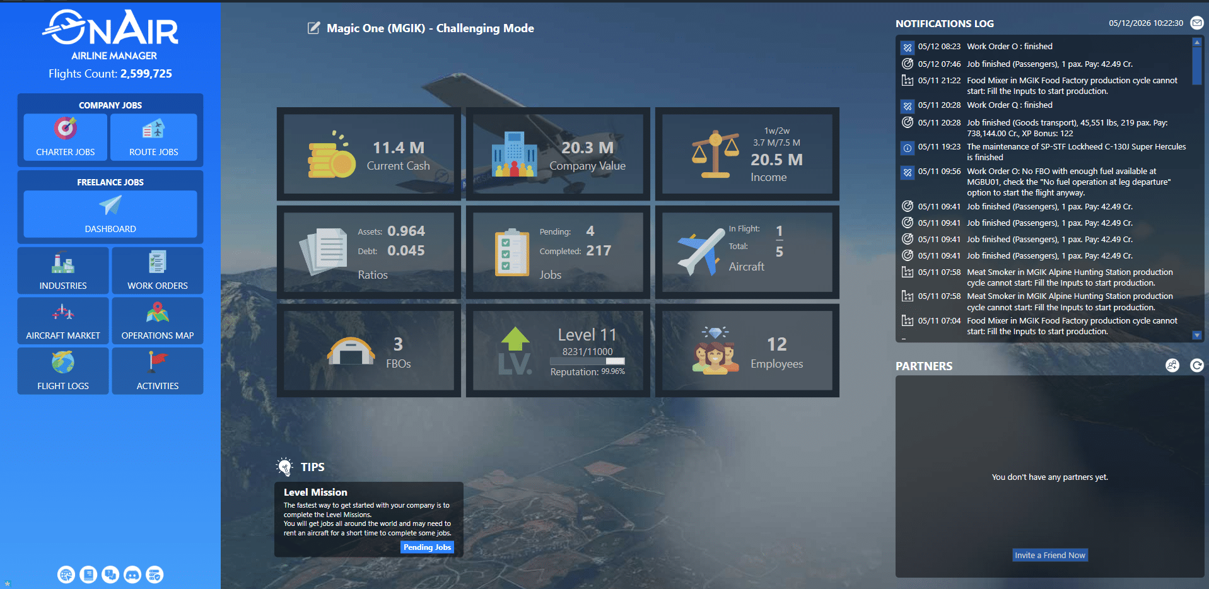Click the Work Order Q finished icon
The height and width of the screenshot is (589, 1209).
click(x=908, y=106)
